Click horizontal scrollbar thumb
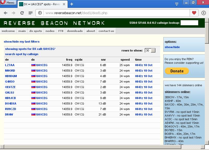This screenshot has width=209, height=150. tap(93, 147)
